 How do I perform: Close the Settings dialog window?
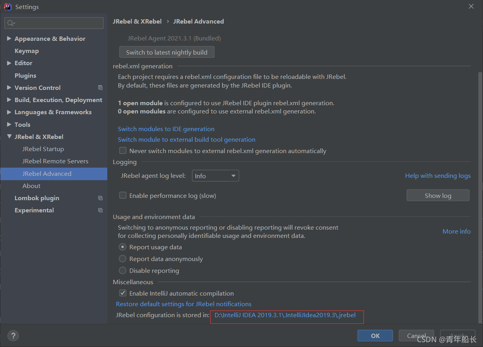[471, 6]
